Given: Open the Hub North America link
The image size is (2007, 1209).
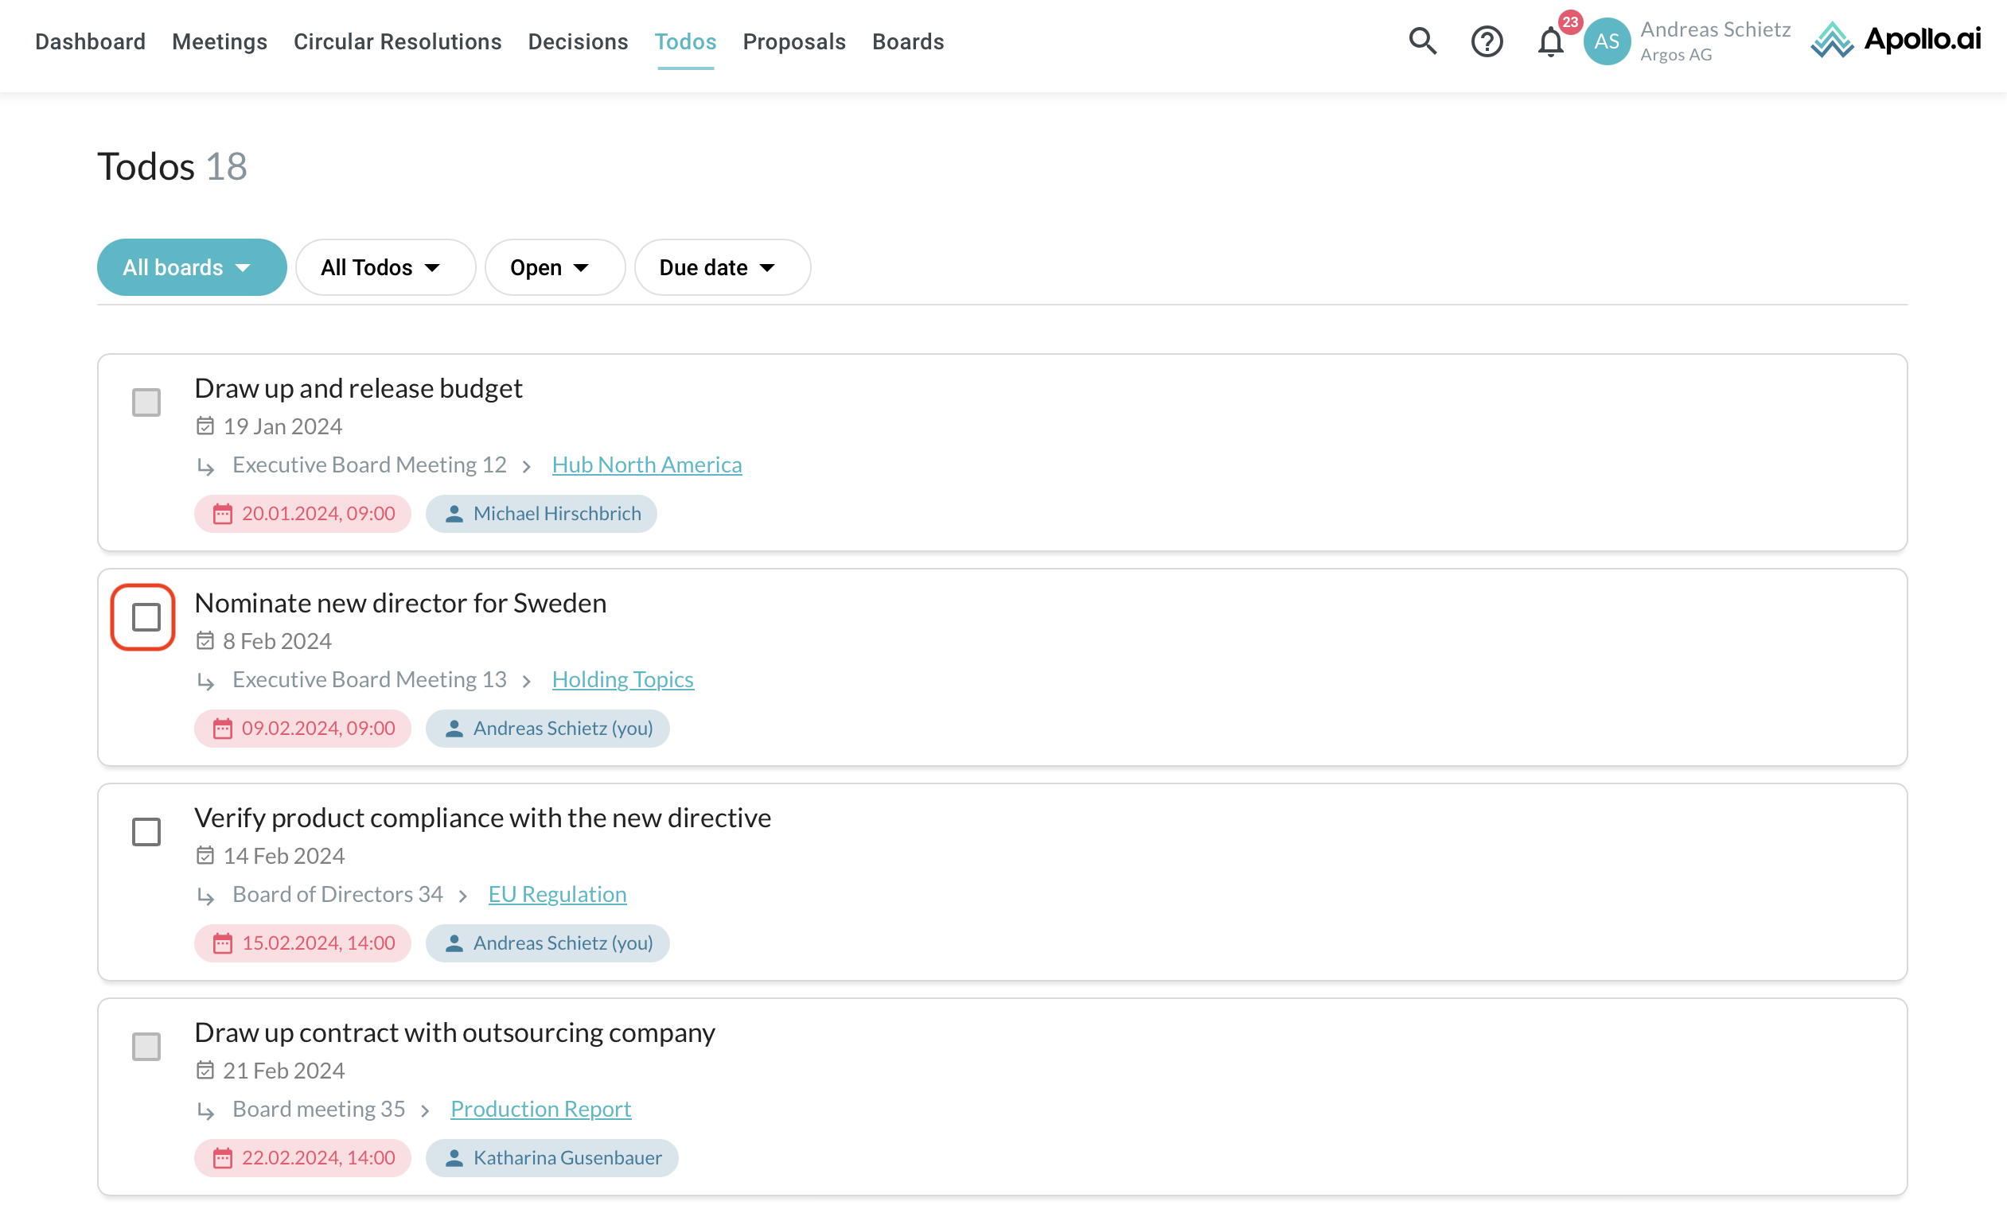Looking at the screenshot, I should coord(646,464).
